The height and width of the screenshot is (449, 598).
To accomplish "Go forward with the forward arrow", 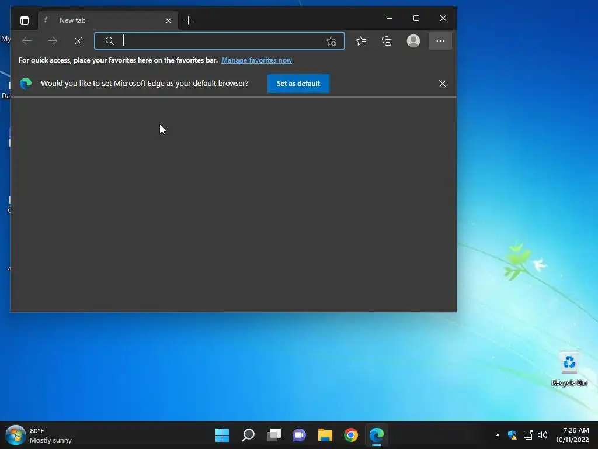I will pyautogui.click(x=52, y=41).
